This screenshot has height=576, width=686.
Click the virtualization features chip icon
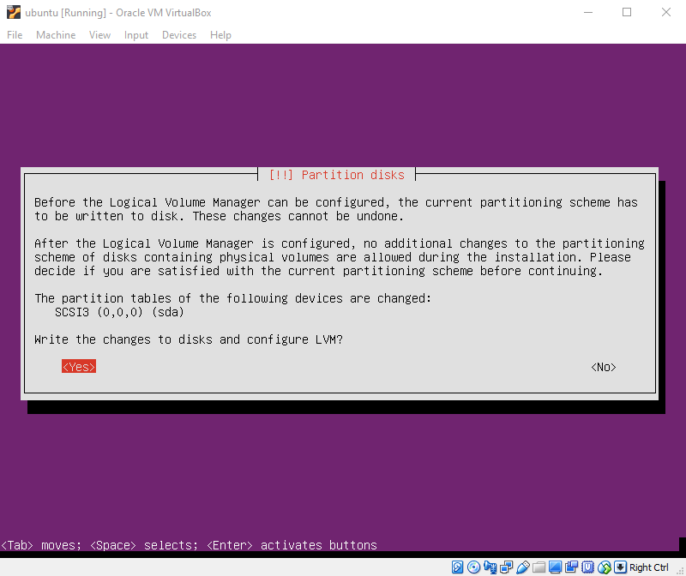coord(587,567)
